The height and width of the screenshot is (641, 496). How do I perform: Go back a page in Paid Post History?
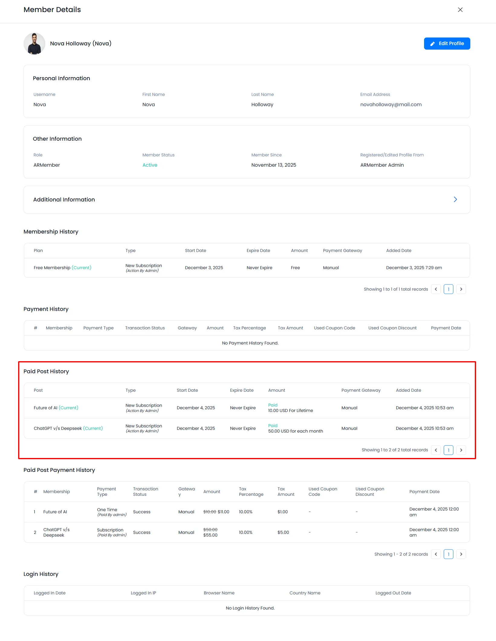pos(436,450)
